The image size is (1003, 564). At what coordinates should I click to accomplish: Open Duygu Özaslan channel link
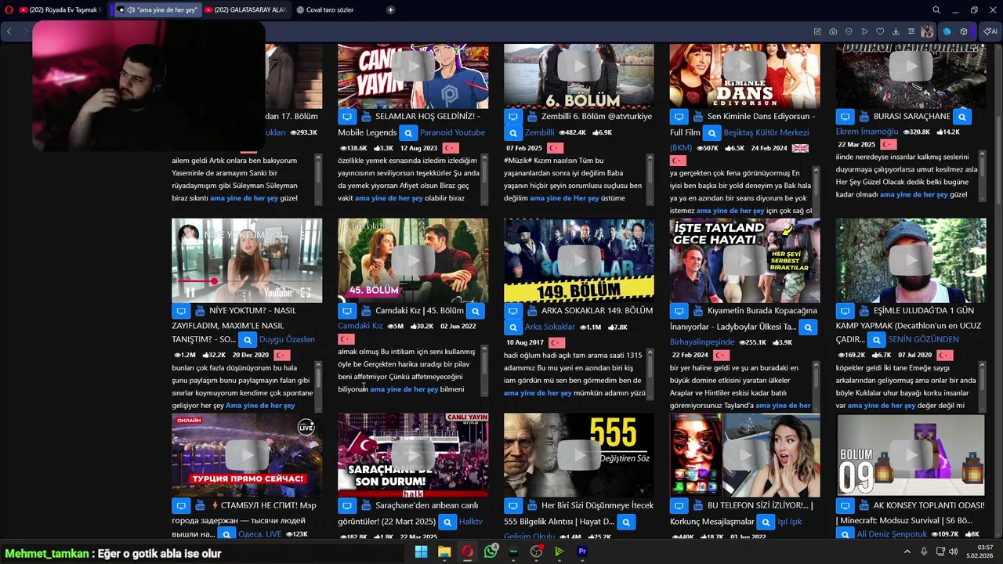point(287,339)
